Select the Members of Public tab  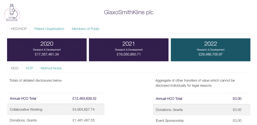click(86, 29)
